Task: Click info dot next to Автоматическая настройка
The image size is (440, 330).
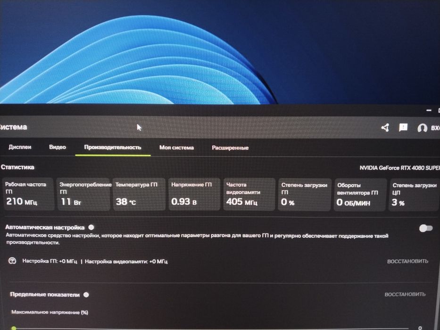Action: click(91, 227)
